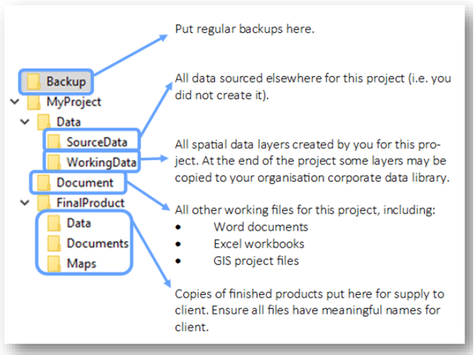Collapse the FinalProduct tree node
Image resolution: width=474 pixels, height=355 pixels.
pos(24,203)
